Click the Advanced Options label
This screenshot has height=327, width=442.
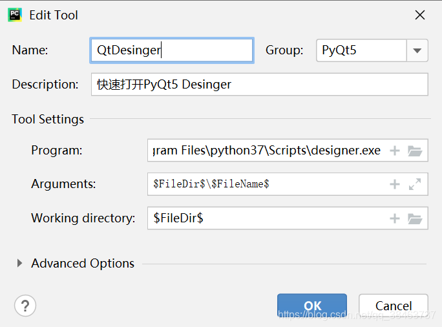click(83, 263)
